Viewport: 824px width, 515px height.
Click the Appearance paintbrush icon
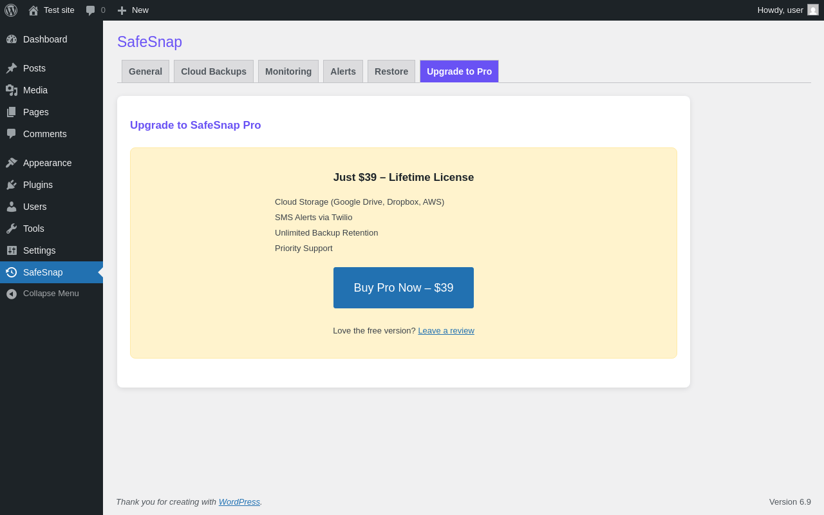point(12,163)
